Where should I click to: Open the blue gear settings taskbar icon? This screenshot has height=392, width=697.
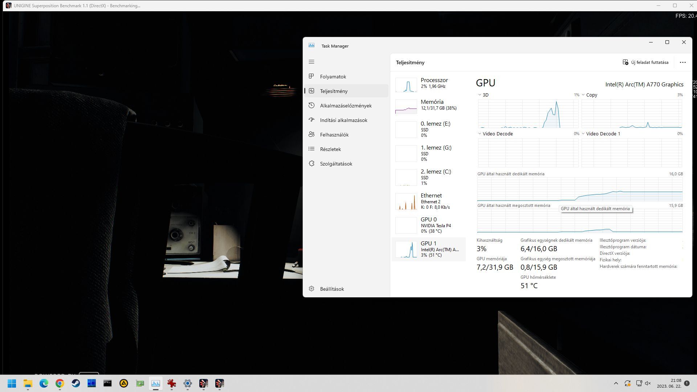click(x=188, y=383)
